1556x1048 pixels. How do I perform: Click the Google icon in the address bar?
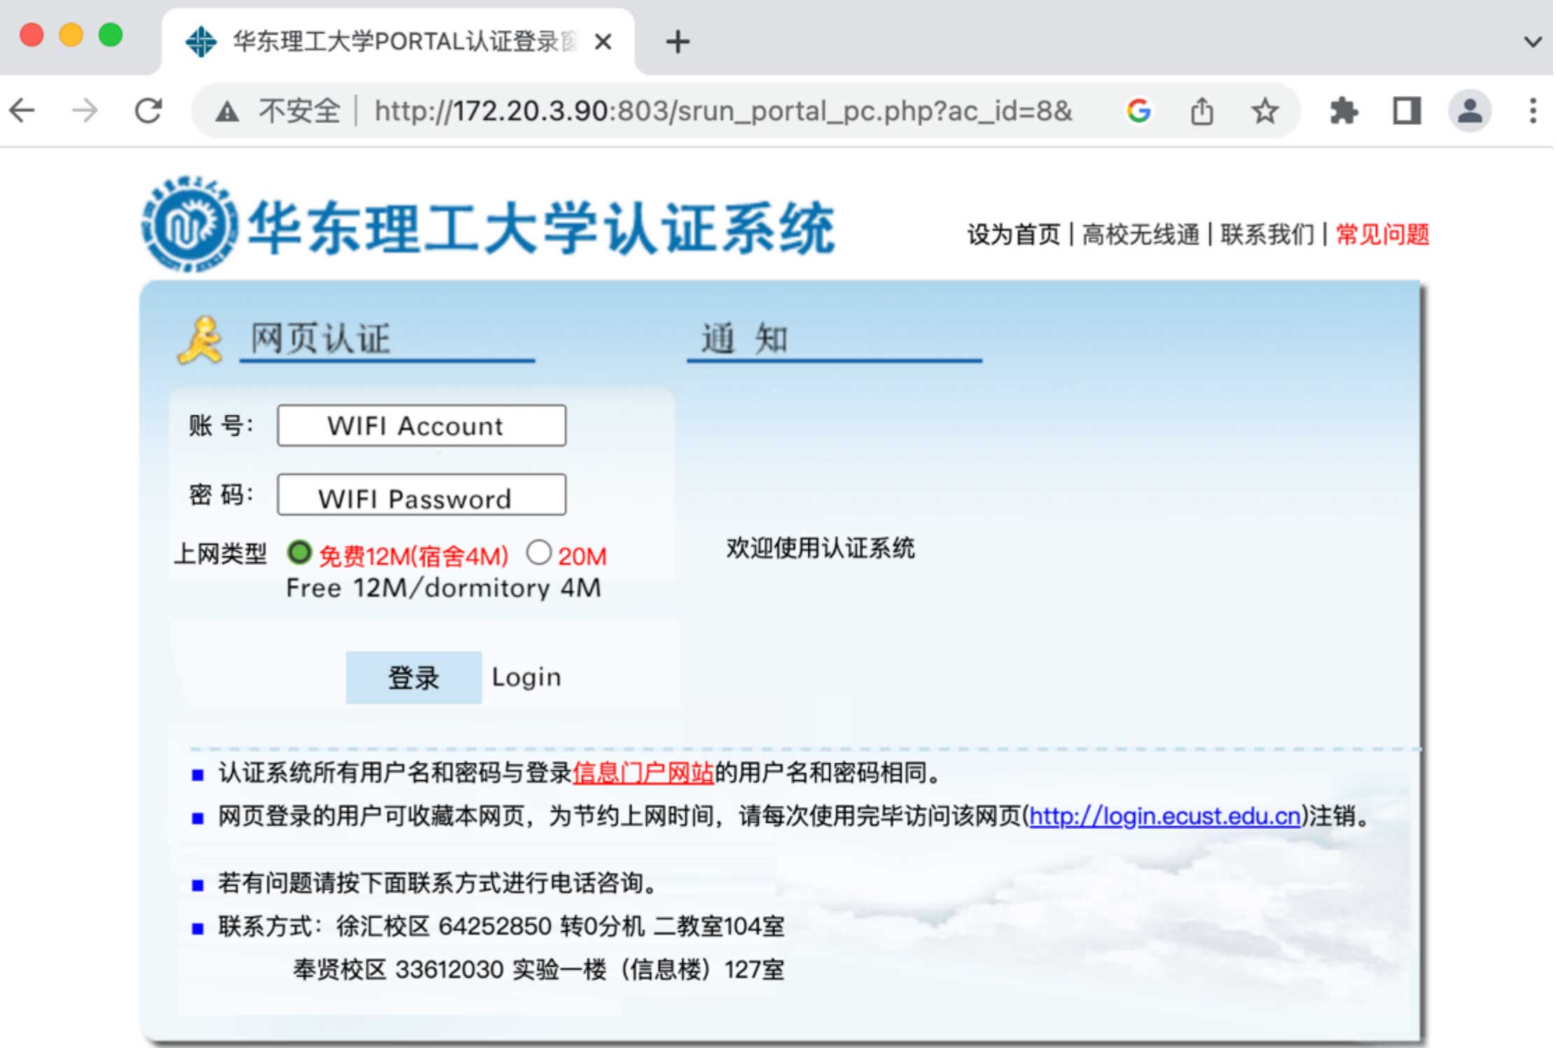pos(1138,111)
